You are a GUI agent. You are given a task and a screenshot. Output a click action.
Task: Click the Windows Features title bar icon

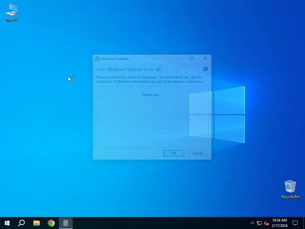point(97,59)
